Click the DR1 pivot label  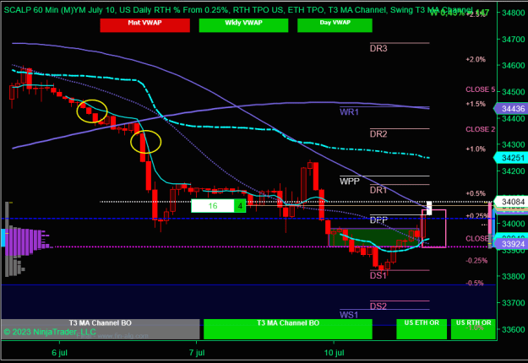point(378,190)
